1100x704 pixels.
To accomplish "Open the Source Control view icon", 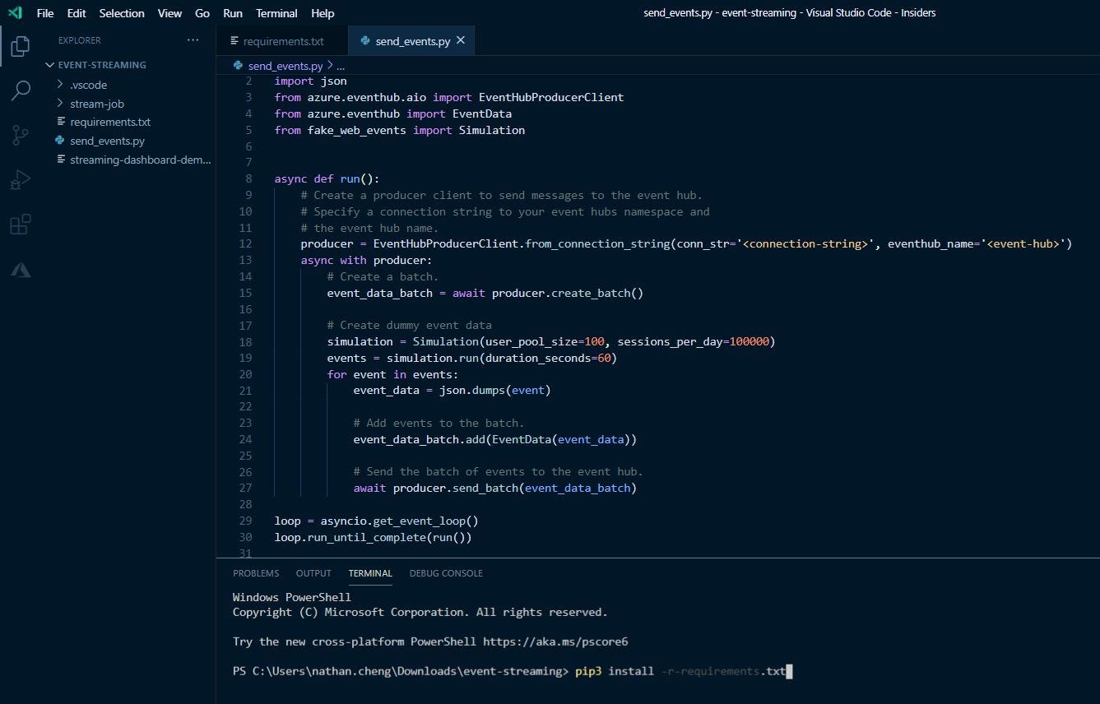I will tap(21, 135).
